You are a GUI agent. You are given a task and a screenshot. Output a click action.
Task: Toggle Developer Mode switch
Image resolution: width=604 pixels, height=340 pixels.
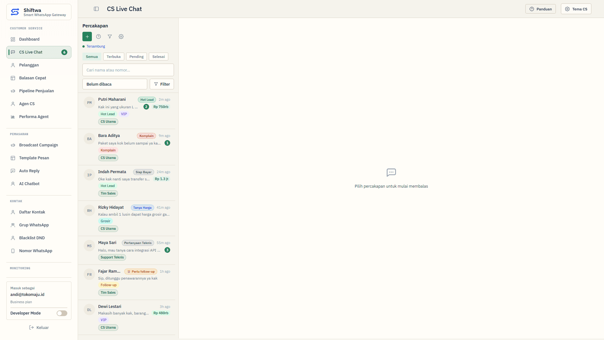click(62, 313)
